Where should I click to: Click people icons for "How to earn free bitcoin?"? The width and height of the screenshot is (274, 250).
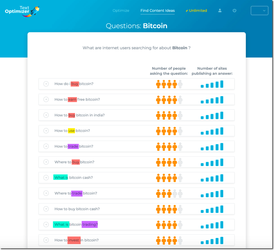click(x=169, y=99)
